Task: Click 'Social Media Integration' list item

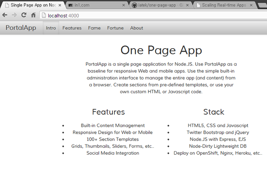Action: tap(113, 153)
